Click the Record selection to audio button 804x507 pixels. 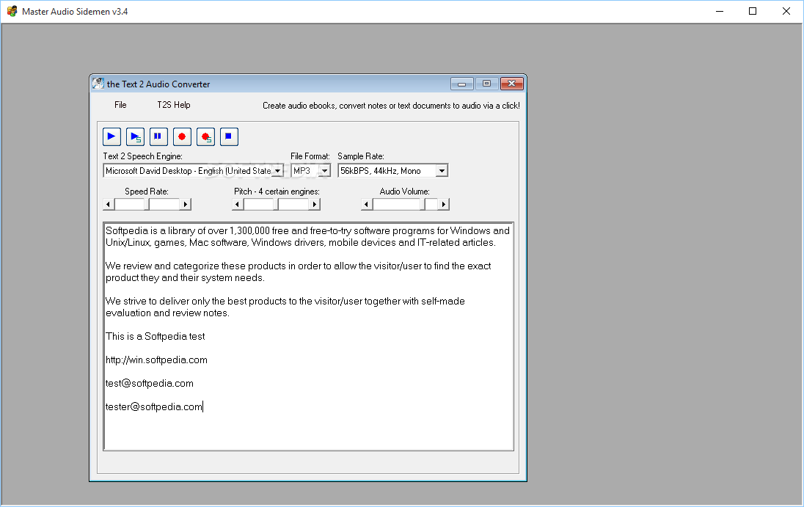point(205,136)
